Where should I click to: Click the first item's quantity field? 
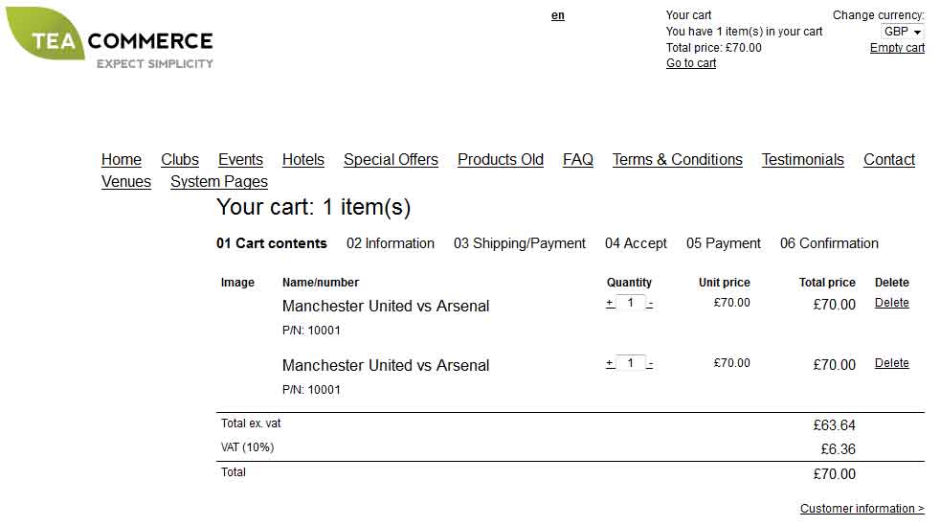pyautogui.click(x=630, y=303)
